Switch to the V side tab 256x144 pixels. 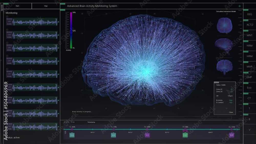(x=249, y=130)
